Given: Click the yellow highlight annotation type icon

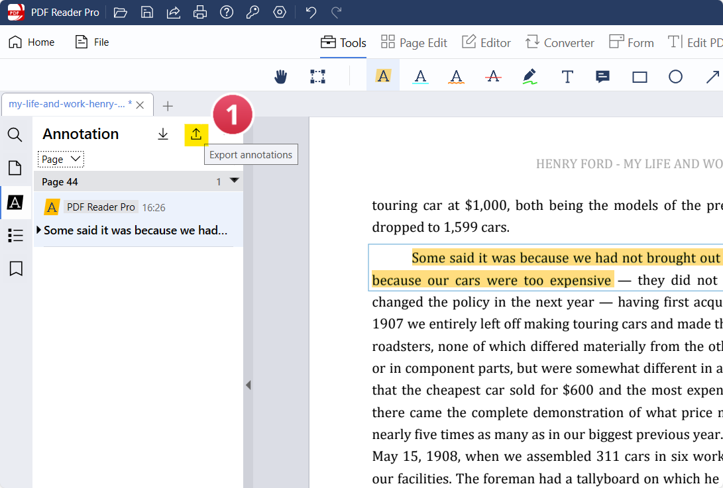Looking at the screenshot, I should click(52, 207).
